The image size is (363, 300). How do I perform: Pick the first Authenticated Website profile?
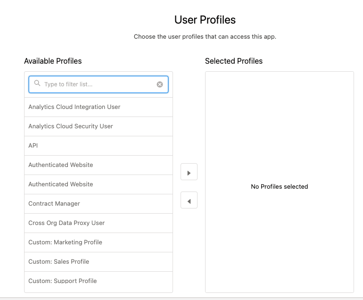61,165
